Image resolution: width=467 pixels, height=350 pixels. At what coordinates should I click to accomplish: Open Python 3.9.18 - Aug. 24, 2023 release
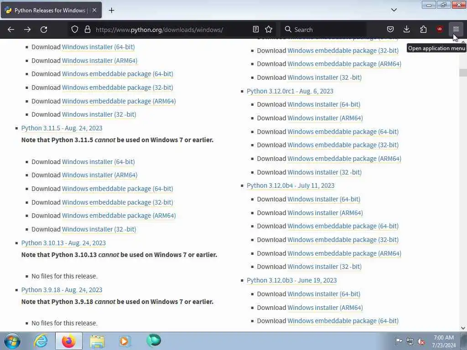coord(62,290)
